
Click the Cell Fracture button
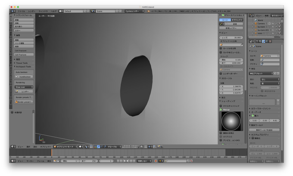point(24,55)
